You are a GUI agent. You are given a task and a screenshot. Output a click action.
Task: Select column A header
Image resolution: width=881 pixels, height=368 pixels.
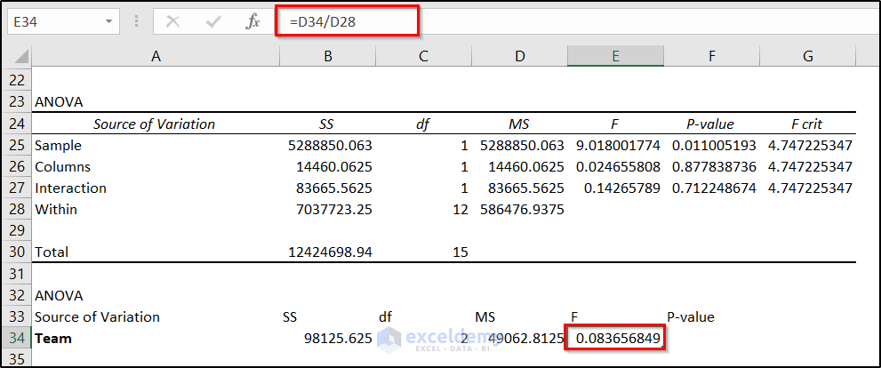pos(156,56)
